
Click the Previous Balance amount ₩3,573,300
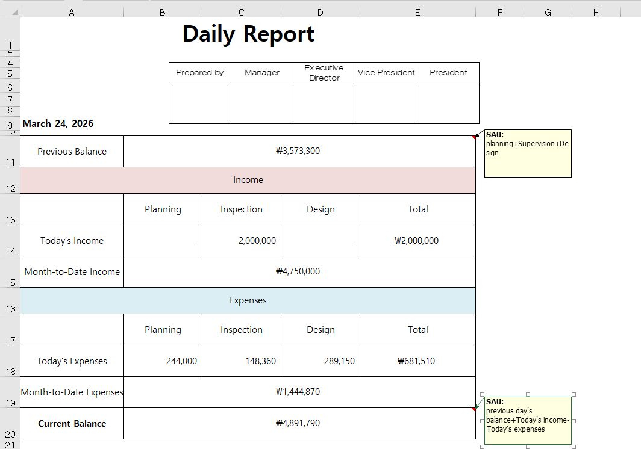coord(298,151)
